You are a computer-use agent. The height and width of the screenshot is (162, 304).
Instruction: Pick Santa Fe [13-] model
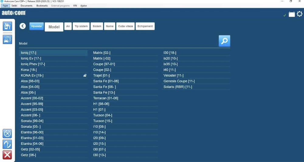click(x=125, y=92)
